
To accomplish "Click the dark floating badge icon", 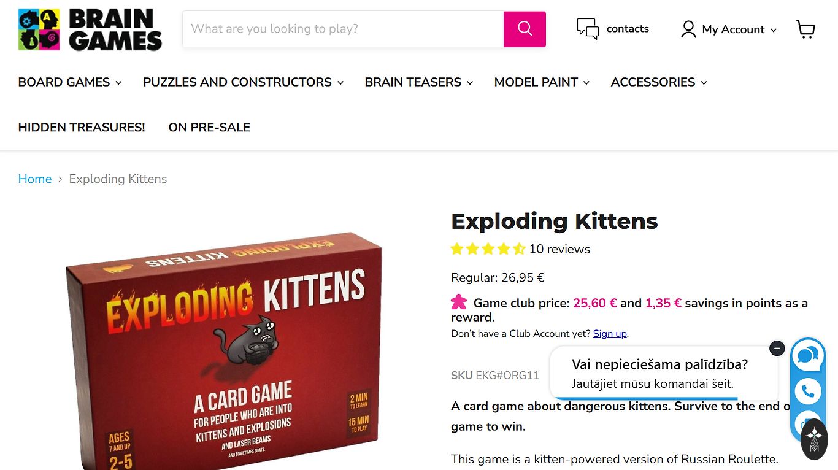I will click(x=814, y=439).
